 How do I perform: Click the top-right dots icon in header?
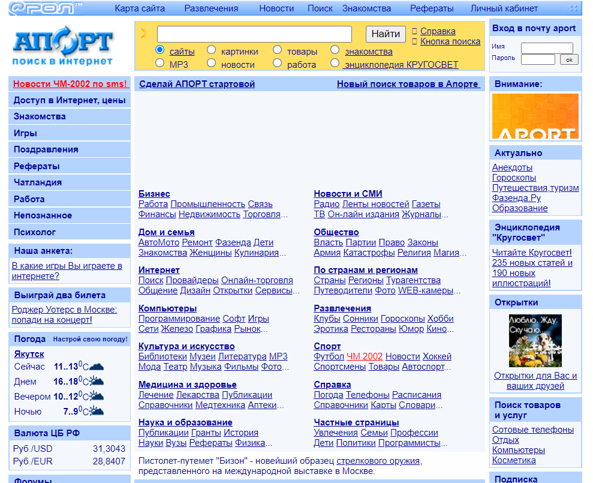(574, 8)
